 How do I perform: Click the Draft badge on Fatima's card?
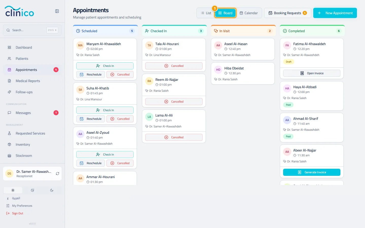289,62
